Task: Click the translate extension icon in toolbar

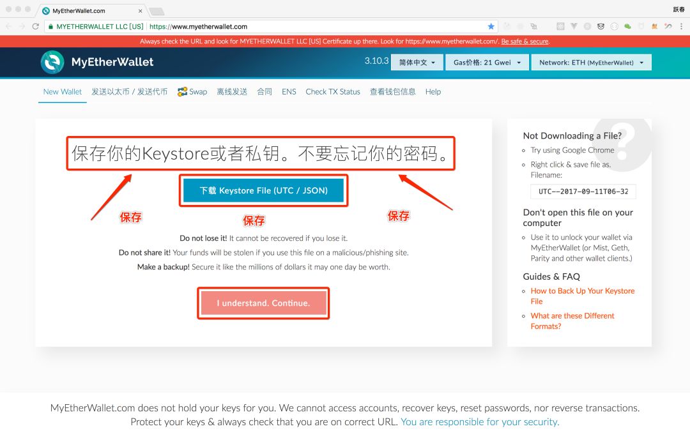Action: [533, 26]
